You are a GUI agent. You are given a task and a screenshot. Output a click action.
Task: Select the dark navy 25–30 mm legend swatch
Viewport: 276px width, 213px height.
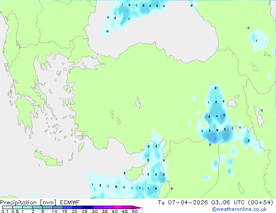88,207
